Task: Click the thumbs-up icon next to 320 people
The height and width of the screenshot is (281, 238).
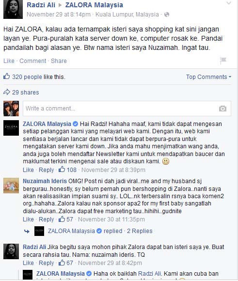Action: coord(6,77)
